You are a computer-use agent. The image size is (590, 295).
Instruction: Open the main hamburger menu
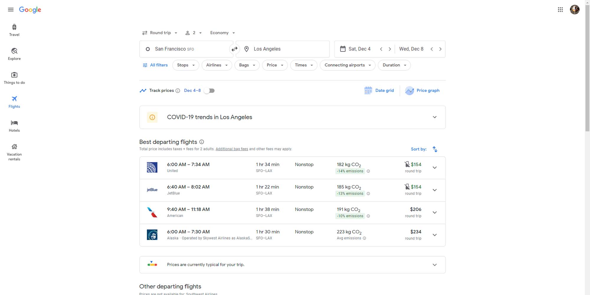(11, 9)
